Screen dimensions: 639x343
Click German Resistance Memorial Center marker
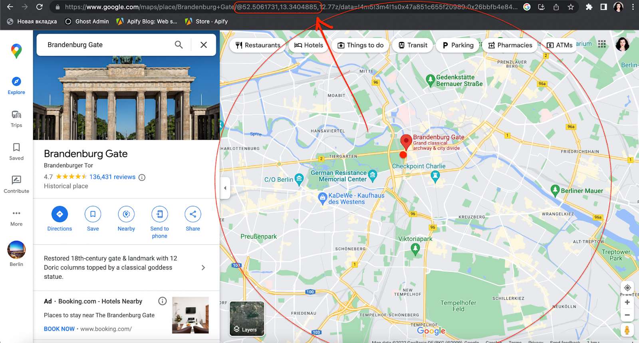373,175
